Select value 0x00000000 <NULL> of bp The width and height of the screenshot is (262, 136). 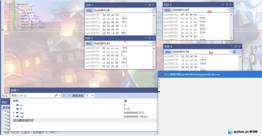136,116
